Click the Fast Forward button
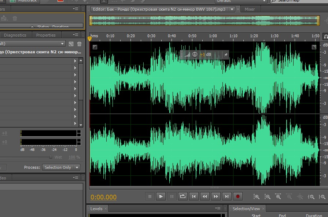 (x=215, y=197)
